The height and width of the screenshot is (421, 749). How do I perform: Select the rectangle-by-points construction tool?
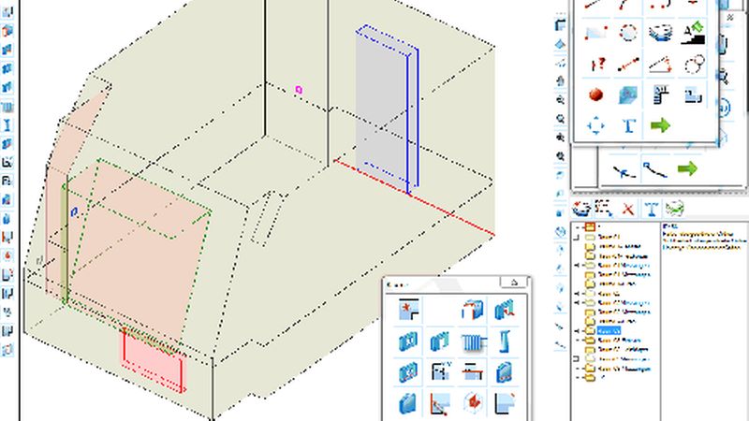tap(595, 34)
